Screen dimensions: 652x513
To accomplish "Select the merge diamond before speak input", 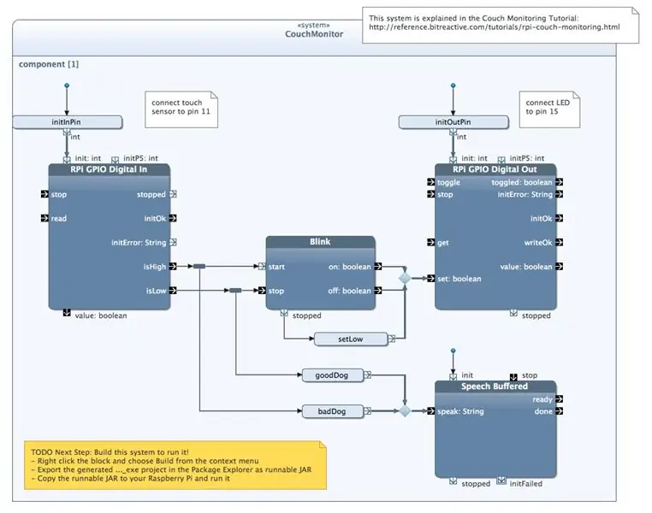I will (405, 410).
